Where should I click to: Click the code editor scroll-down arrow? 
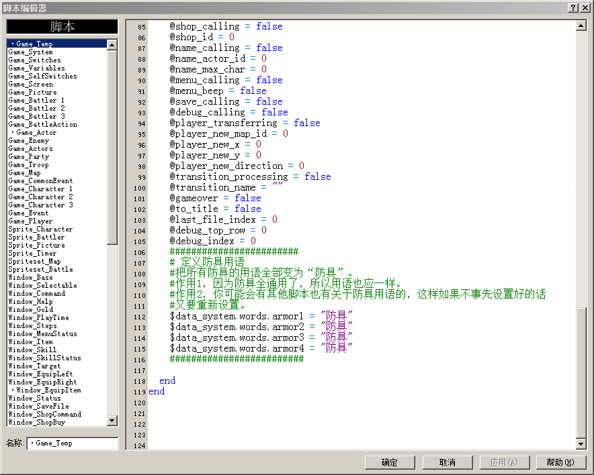point(581,443)
